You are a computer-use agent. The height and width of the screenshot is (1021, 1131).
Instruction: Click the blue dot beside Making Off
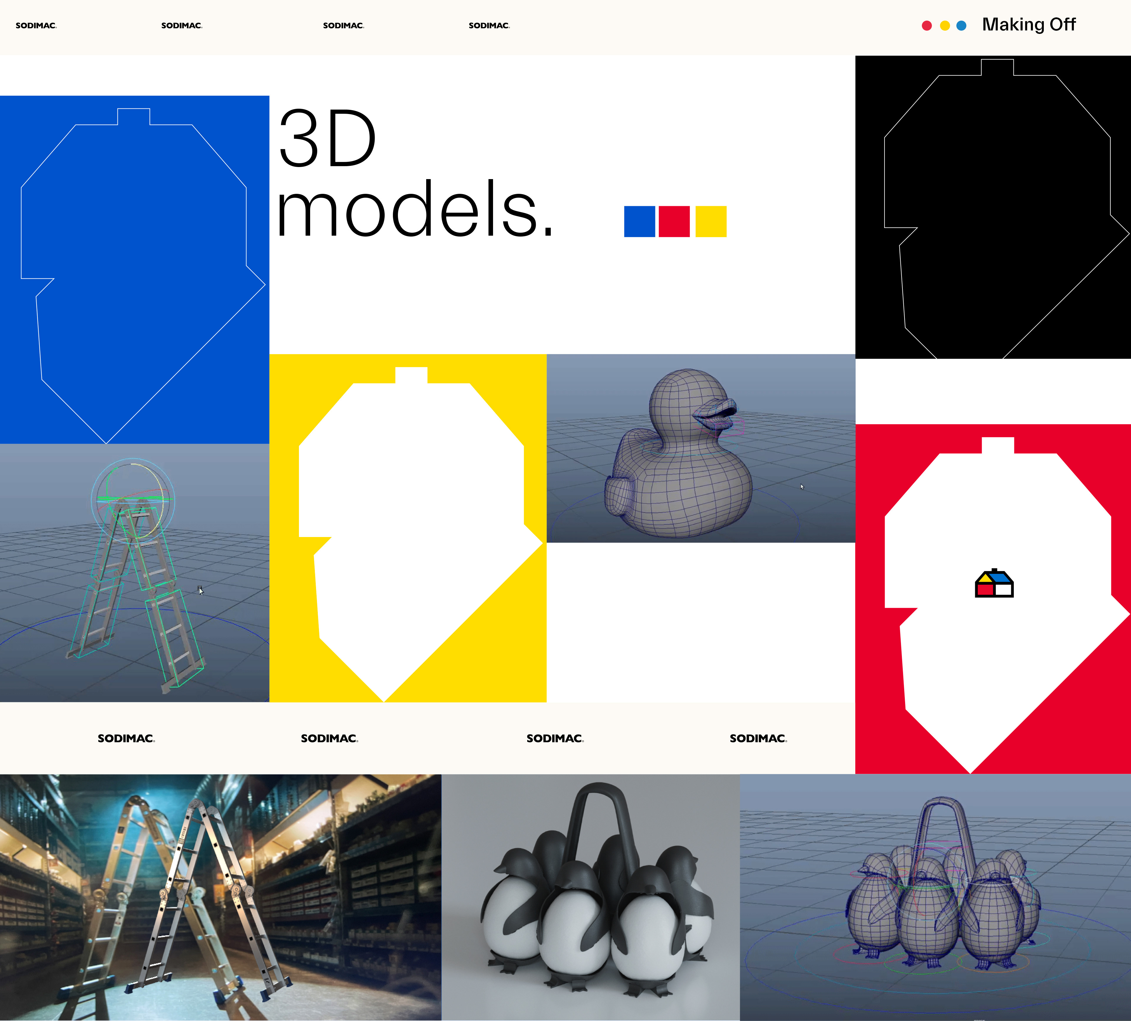[961, 26]
